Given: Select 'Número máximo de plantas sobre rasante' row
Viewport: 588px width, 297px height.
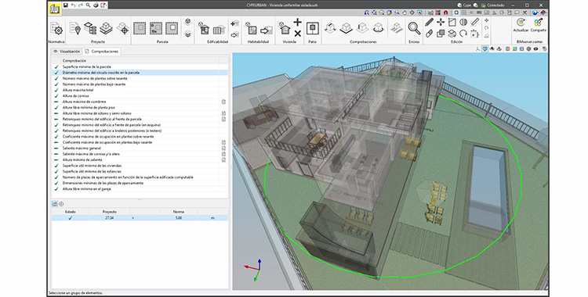Looking at the screenshot, I should point(140,79).
